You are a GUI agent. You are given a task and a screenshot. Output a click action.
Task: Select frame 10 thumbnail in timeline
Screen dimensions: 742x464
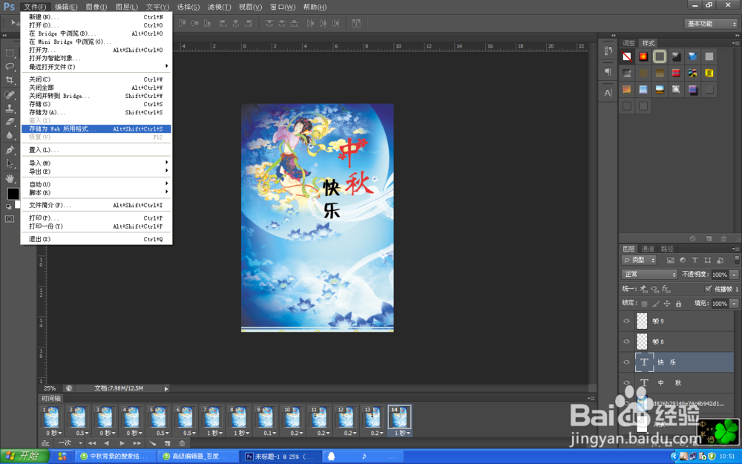click(x=292, y=417)
